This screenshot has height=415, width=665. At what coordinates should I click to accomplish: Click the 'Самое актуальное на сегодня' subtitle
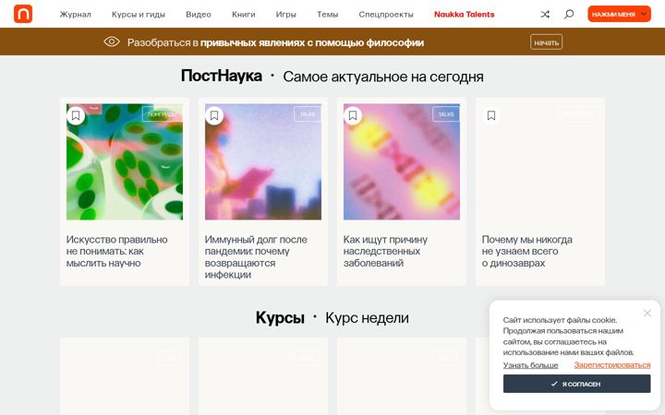[383, 77]
